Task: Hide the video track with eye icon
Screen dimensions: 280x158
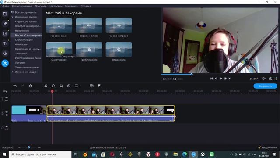Action: point(7,112)
